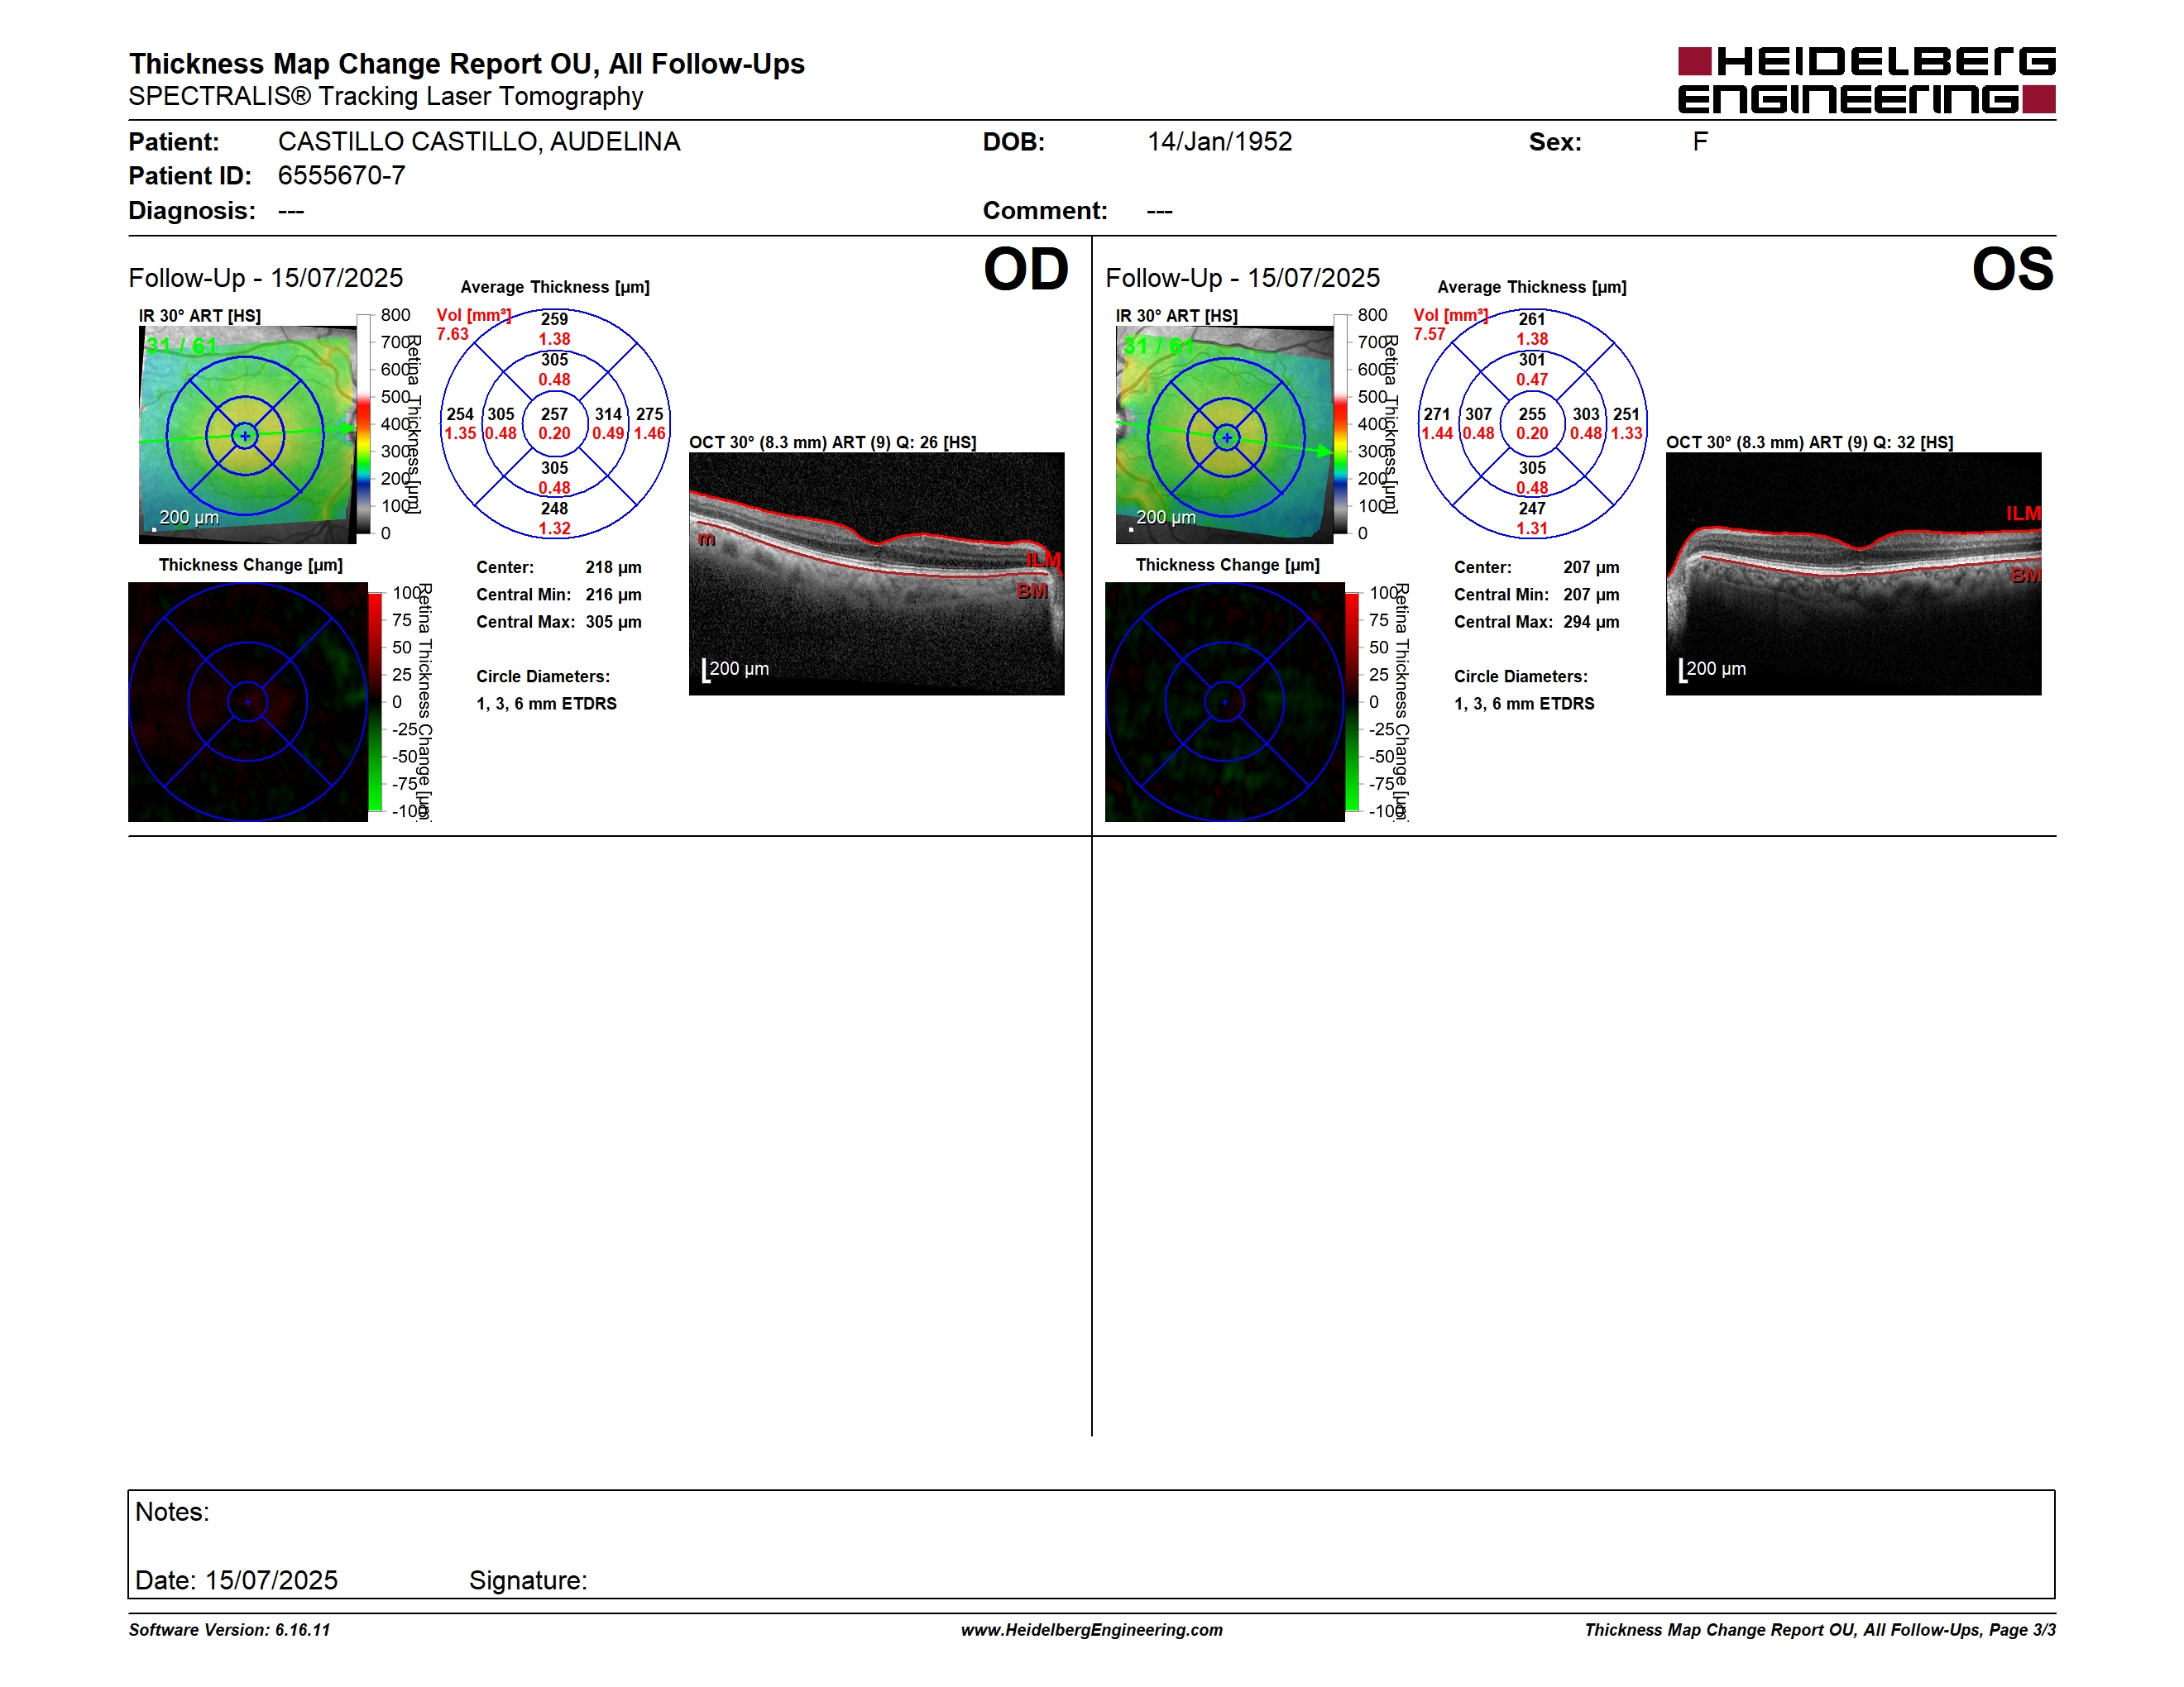Click OS Central Max value 294 µm
The width and height of the screenshot is (2184, 1687).
[1591, 622]
